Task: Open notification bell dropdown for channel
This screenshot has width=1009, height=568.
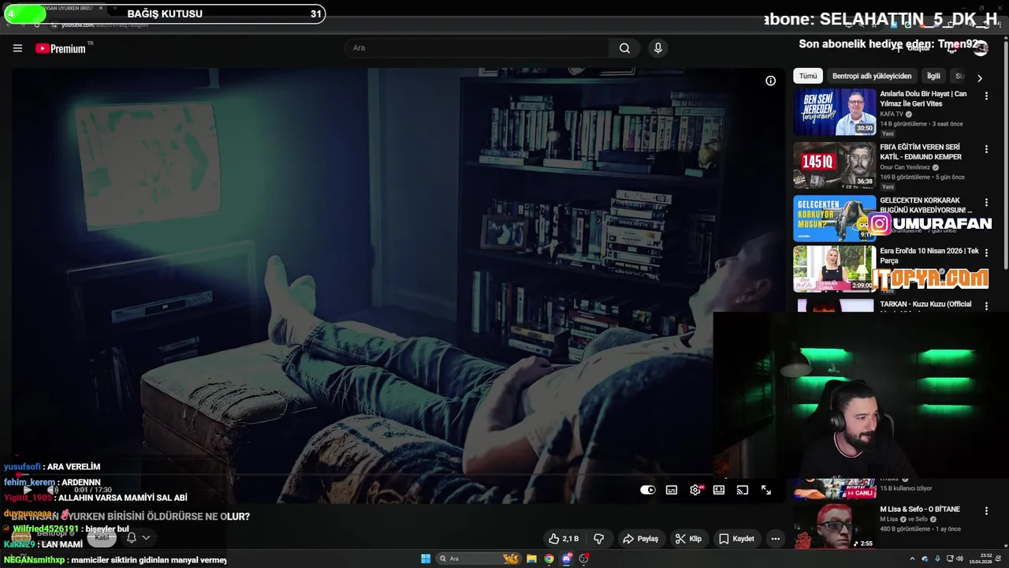Action: point(138,537)
